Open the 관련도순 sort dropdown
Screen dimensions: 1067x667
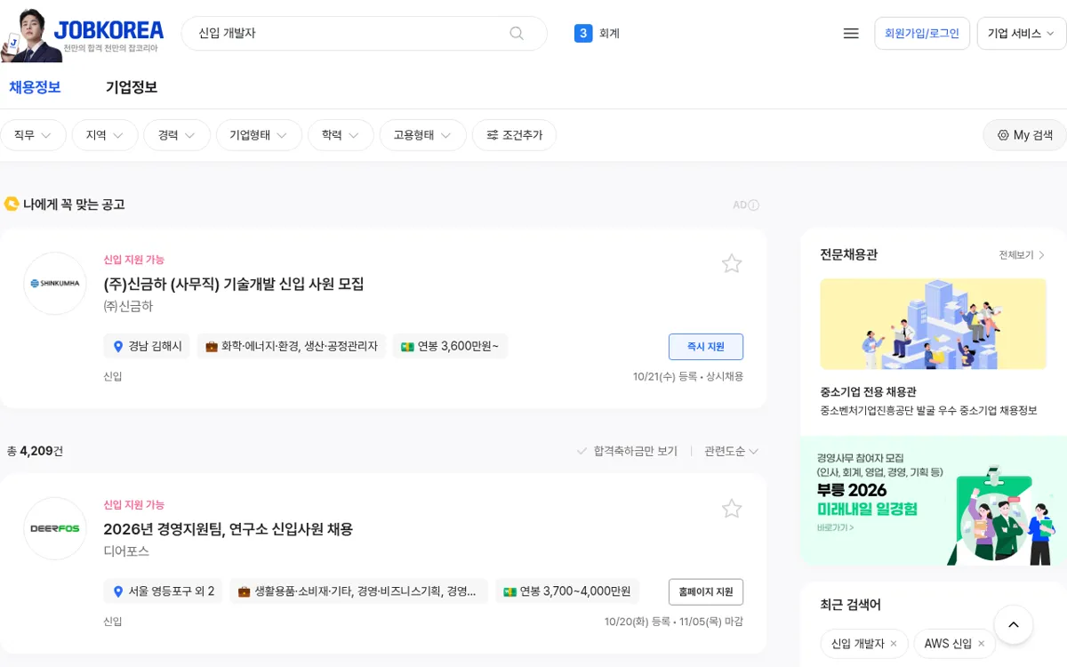731,451
